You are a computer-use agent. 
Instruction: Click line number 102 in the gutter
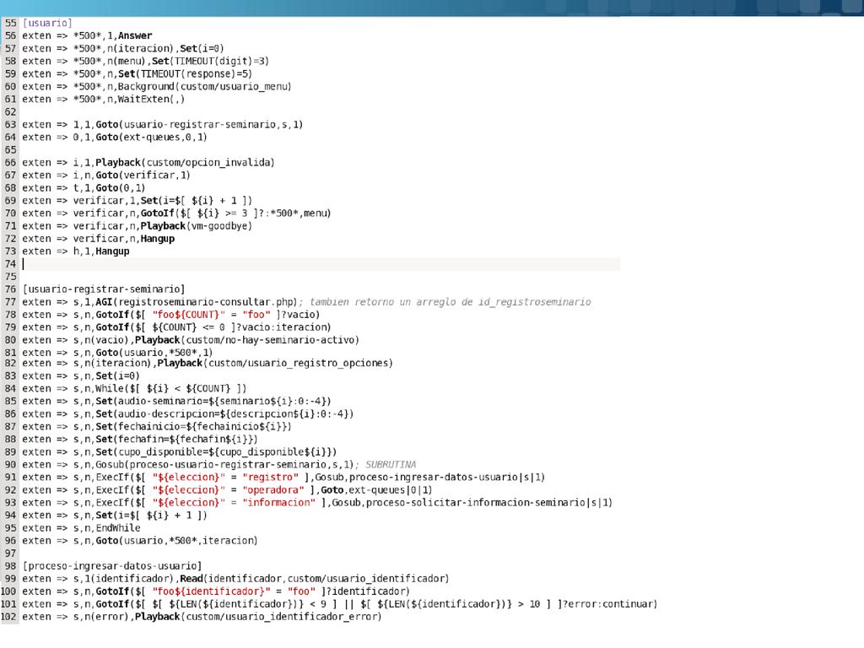click(8, 617)
